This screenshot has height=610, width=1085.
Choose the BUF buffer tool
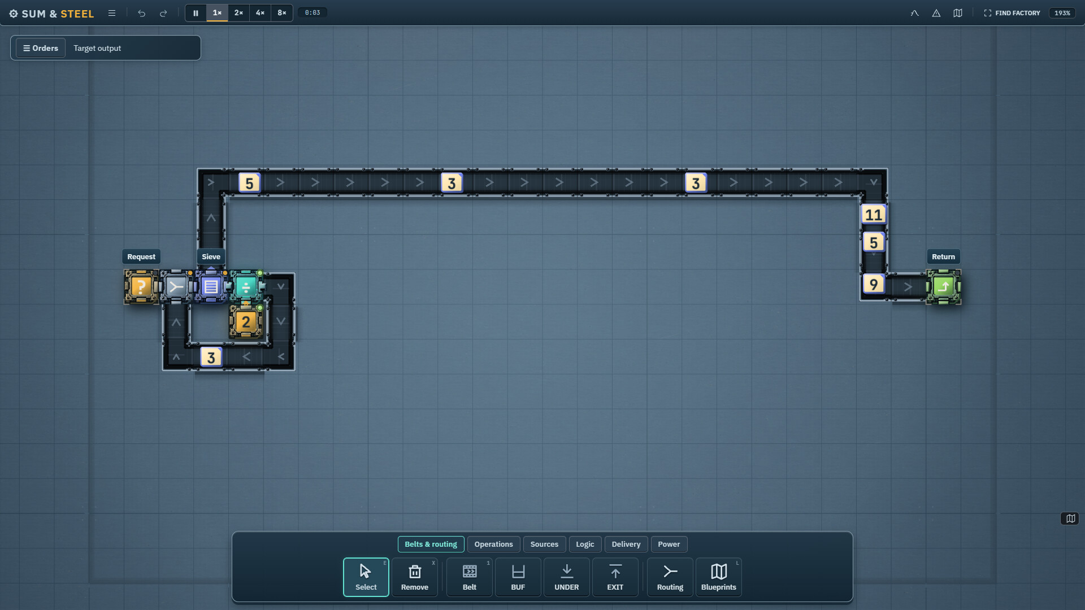pyautogui.click(x=518, y=577)
